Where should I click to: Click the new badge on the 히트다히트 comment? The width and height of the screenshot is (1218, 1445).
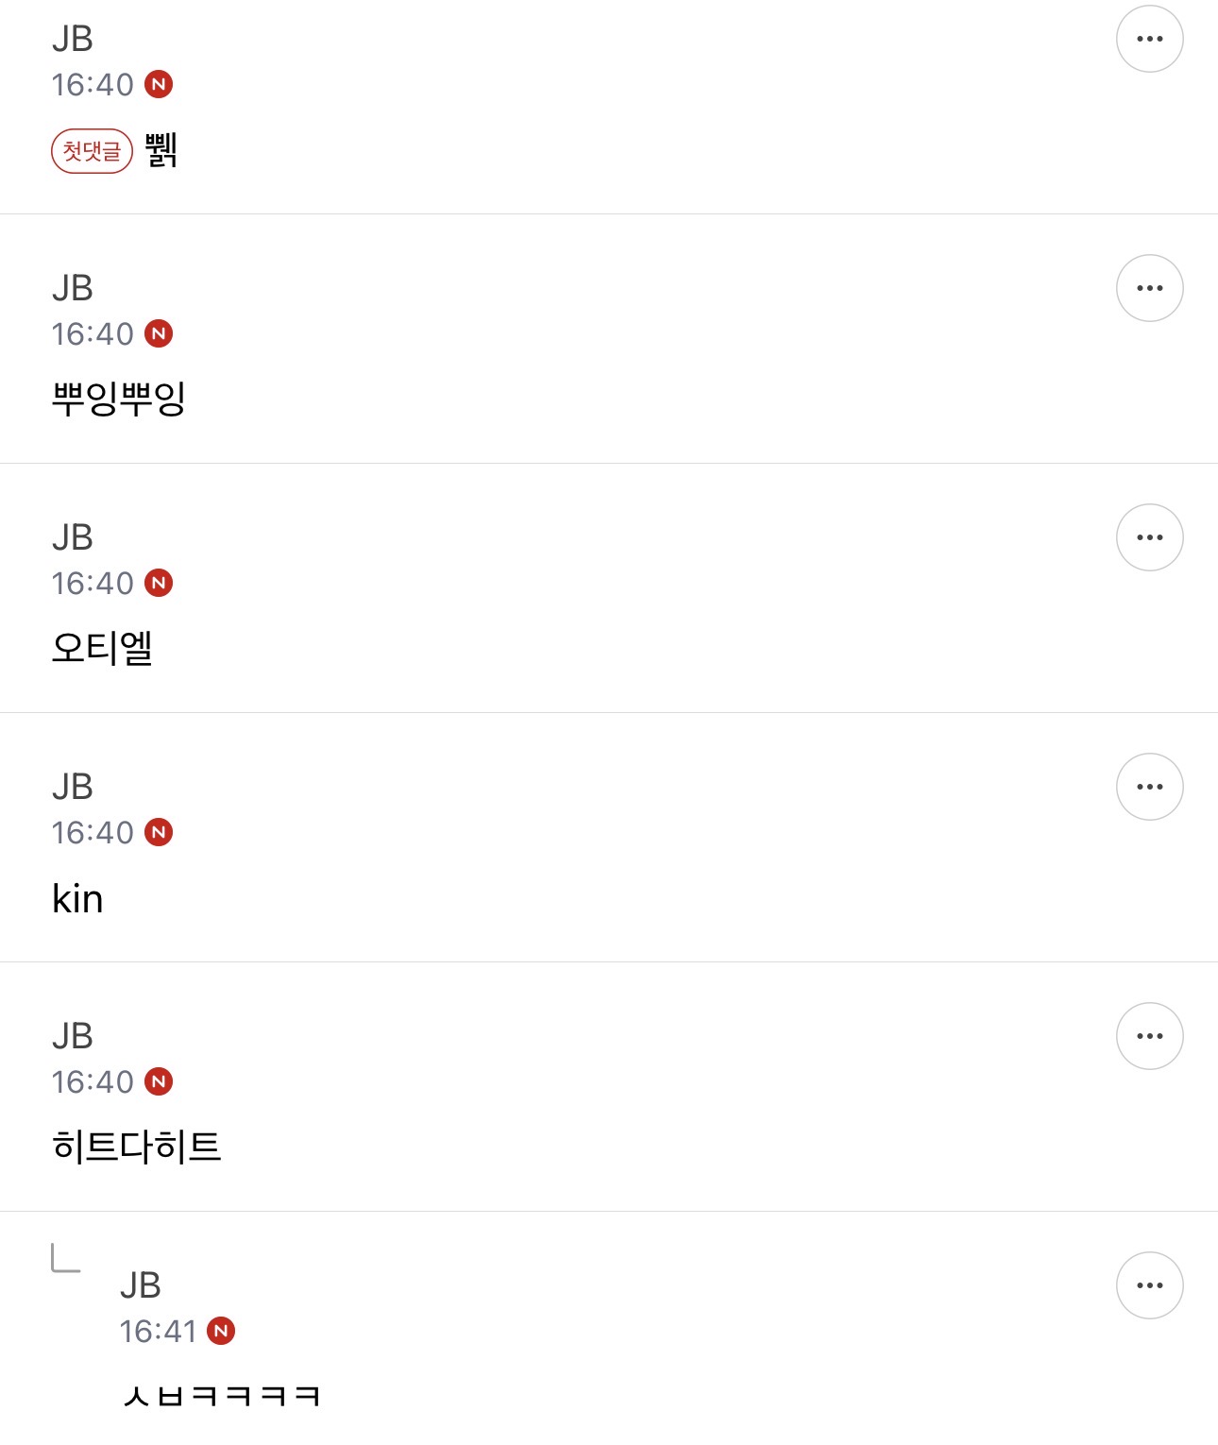tap(159, 1081)
